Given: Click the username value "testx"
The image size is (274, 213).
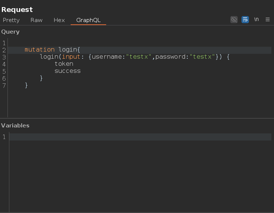Looking at the screenshot, I should coord(138,57).
